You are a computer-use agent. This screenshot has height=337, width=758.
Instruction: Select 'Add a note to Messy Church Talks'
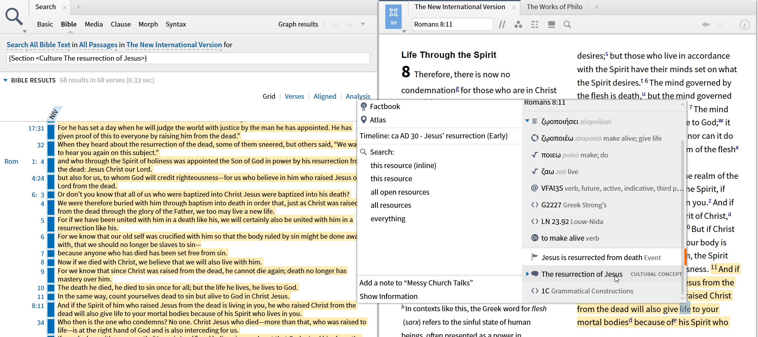pos(416,283)
